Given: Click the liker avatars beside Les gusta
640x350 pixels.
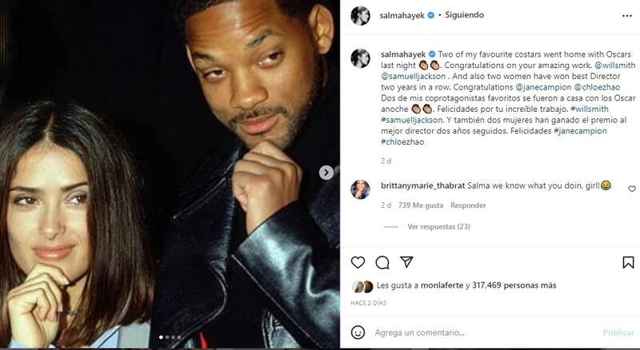Looking at the screenshot, I should pos(363,288).
